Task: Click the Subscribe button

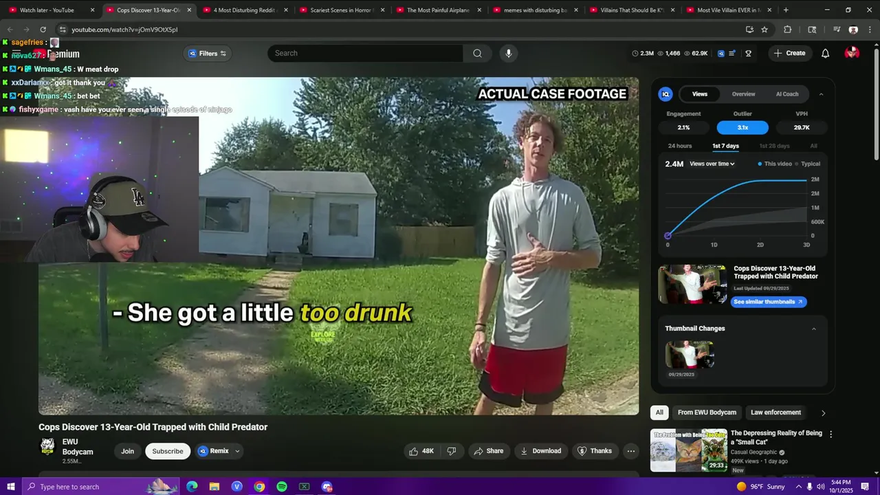Action: pos(168,451)
